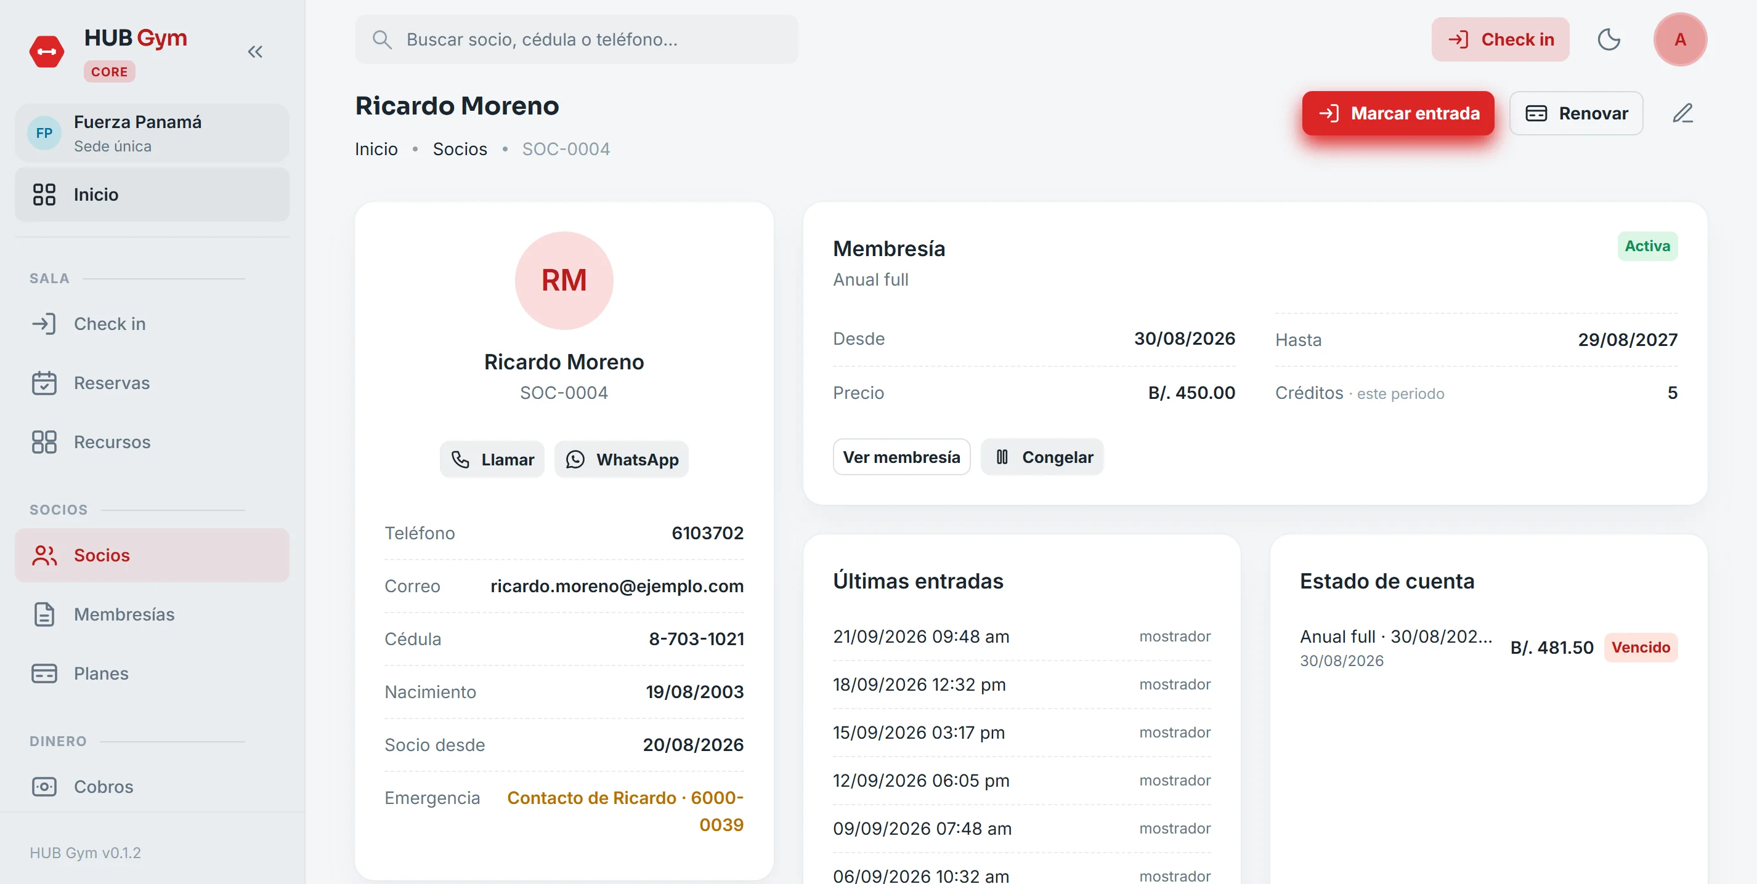Click the Congelar pause button
This screenshot has height=884, width=1757.
(x=1042, y=457)
